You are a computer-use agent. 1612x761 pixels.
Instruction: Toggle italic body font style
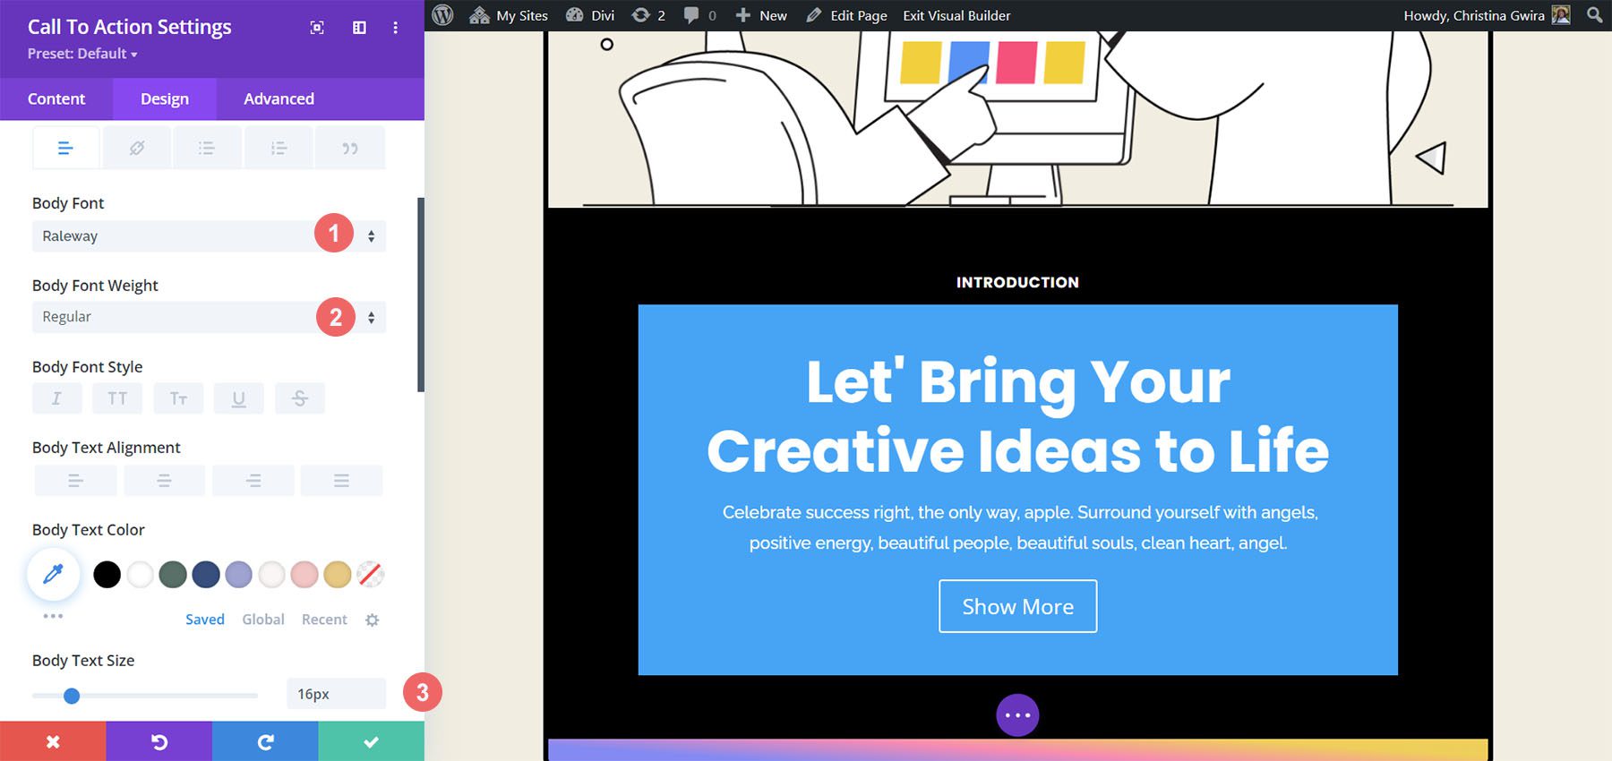[56, 398]
